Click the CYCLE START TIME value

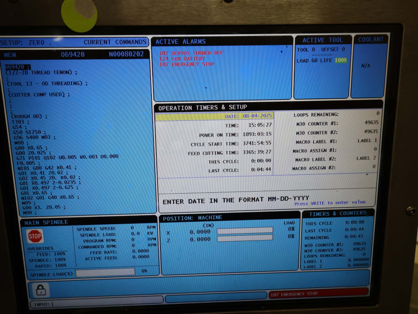pyautogui.click(x=257, y=143)
